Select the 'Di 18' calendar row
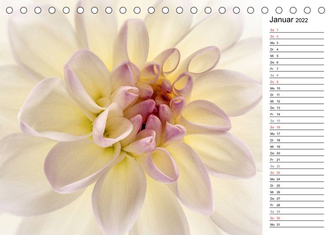The image size is (331, 235). 297,140
